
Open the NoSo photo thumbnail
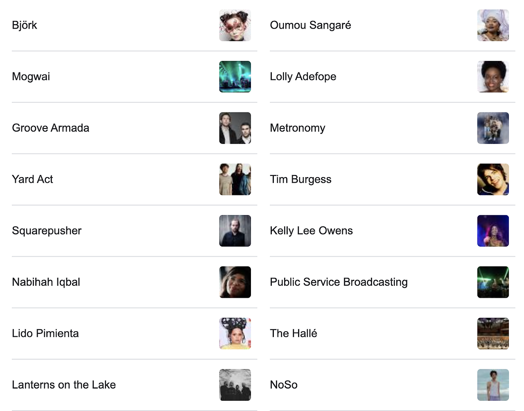[x=493, y=385]
